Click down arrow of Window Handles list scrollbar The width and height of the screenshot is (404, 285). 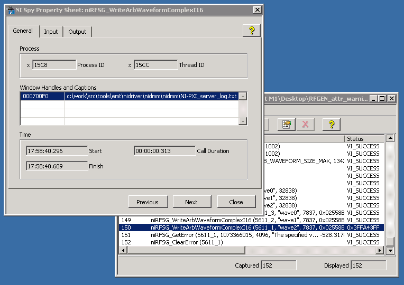pos(242,121)
